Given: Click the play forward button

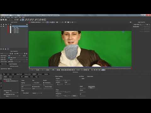Looking at the screenshot, I should click(71, 70).
